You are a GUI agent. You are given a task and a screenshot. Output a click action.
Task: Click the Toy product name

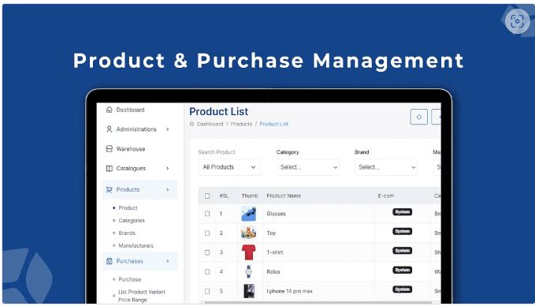271,233
